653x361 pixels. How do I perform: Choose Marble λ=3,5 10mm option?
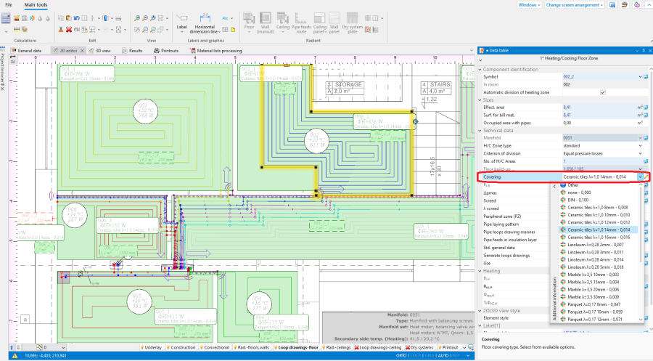pos(598,275)
